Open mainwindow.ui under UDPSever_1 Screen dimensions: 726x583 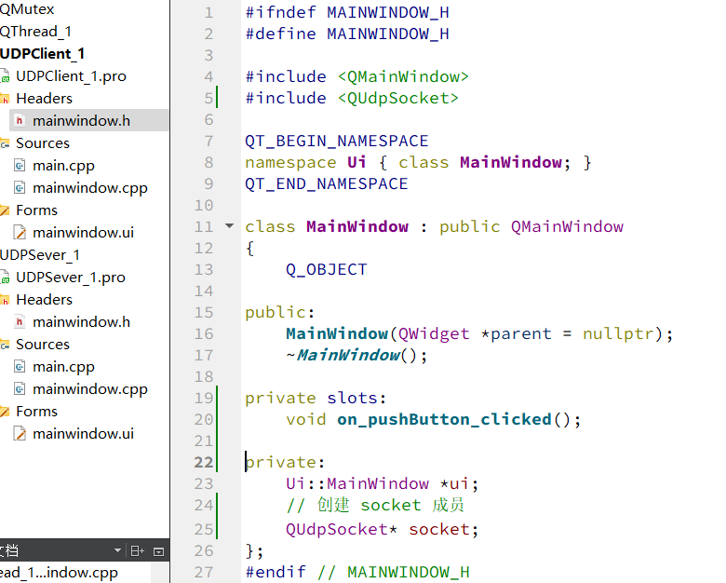point(84,433)
